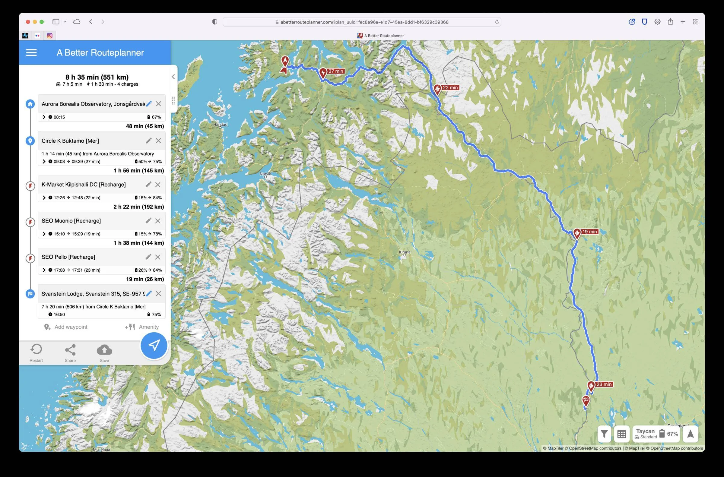The image size is (724, 477).
Task: Open the sidebar dropdown chevron
Action: (x=65, y=22)
